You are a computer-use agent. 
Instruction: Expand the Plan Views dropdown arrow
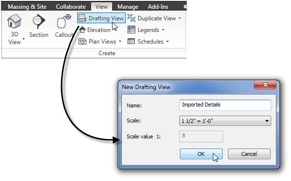pos(120,42)
